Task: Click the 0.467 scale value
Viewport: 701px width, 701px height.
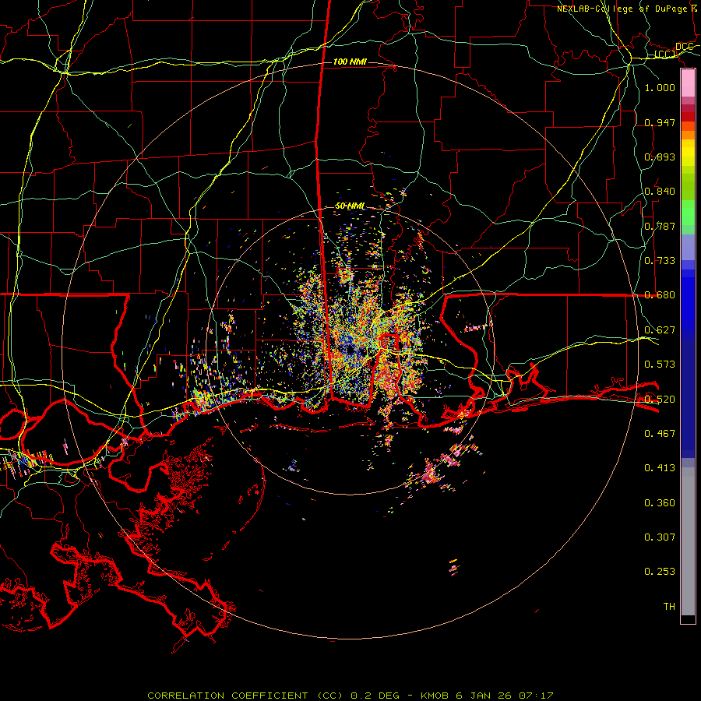Action: click(x=660, y=434)
